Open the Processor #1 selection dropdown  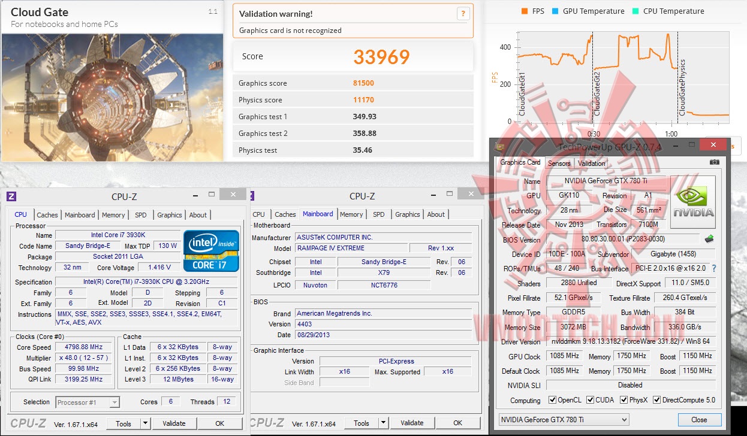click(88, 402)
